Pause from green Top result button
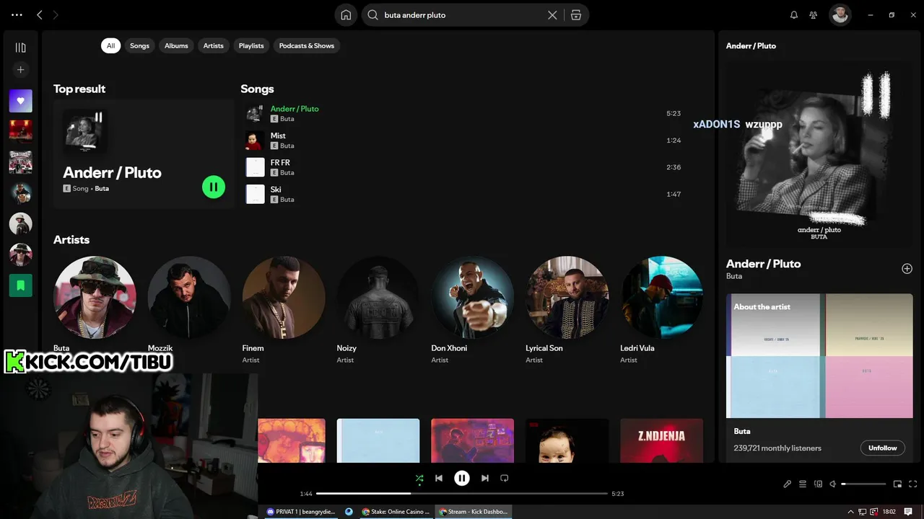This screenshot has height=519, width=924. coord(214,187)
